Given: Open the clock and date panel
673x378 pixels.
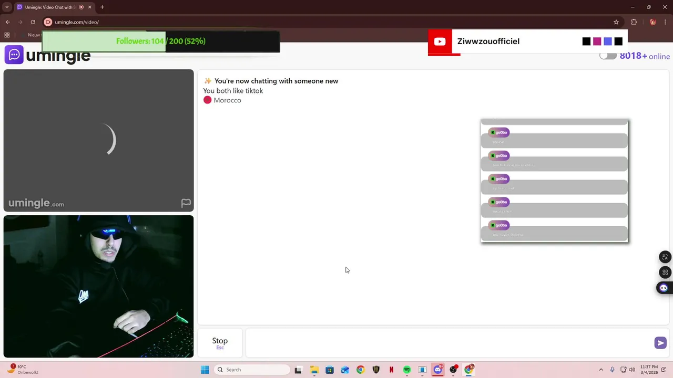Looking at the screenshot, I should point(649,370).
